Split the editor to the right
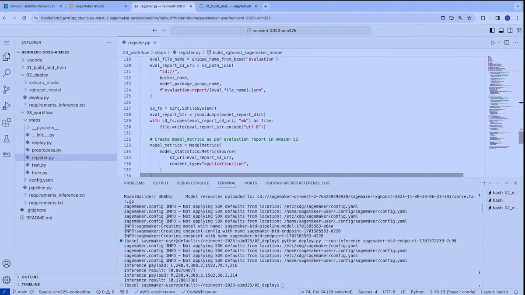 (507, 42)
